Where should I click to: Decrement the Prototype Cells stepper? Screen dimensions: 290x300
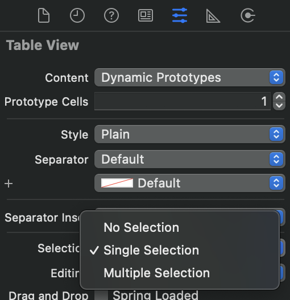(279, 106)
